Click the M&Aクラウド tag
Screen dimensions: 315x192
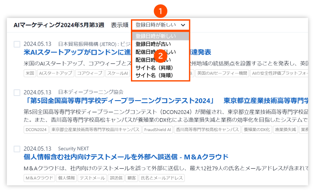pyautogui.click(x=39, y=178)
